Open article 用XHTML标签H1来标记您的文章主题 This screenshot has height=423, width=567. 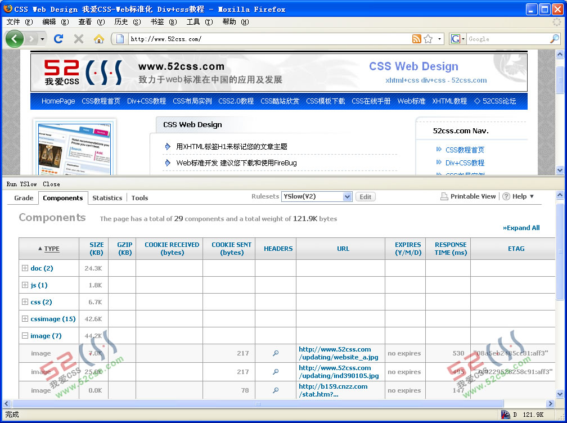231,146
